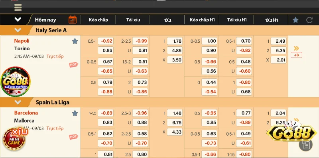This screenshot has height=158, width=319.
Task: Select the Kèo chấp column header
Action: click(x=98, y=20)
